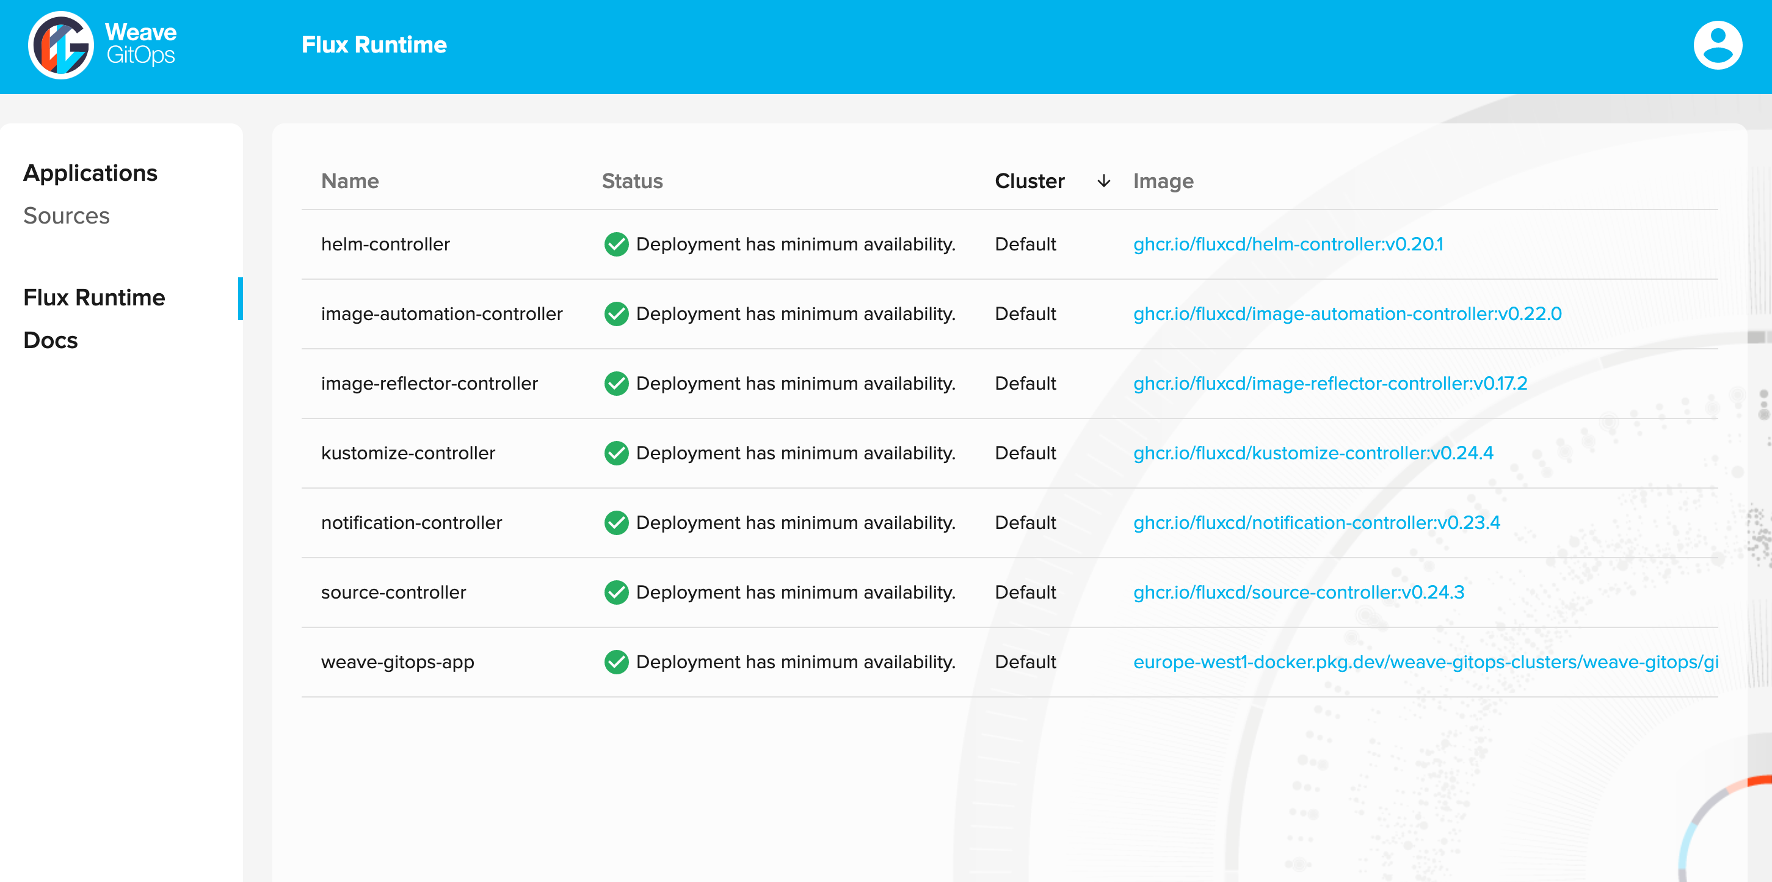Click source-controller's green status checkmark
This screenshot has height=882, width=1772.
click(x=615, y=592)
